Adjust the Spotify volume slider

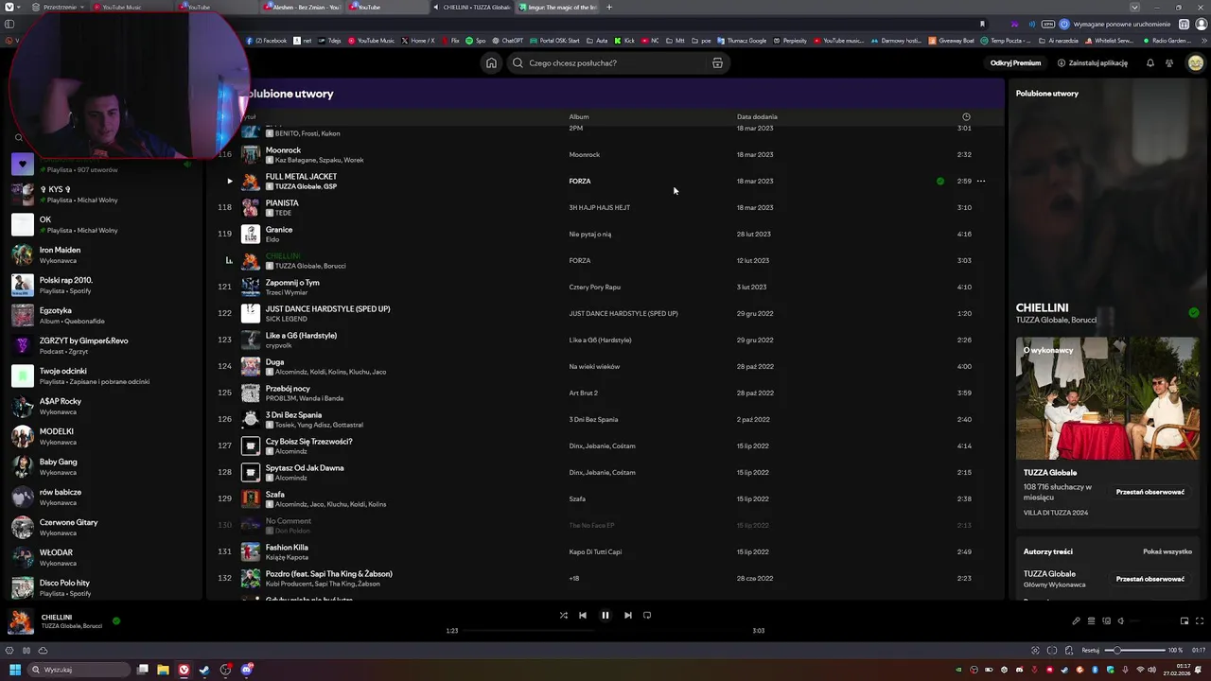pyautogui.click(x=1150, y=621)
